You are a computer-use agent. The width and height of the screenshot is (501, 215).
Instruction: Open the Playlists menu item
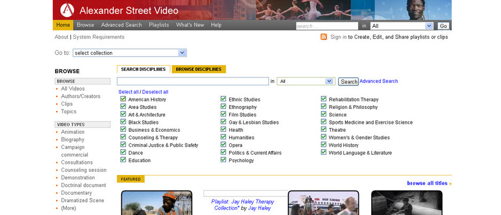pyautogui.click(x=159, y=25)
